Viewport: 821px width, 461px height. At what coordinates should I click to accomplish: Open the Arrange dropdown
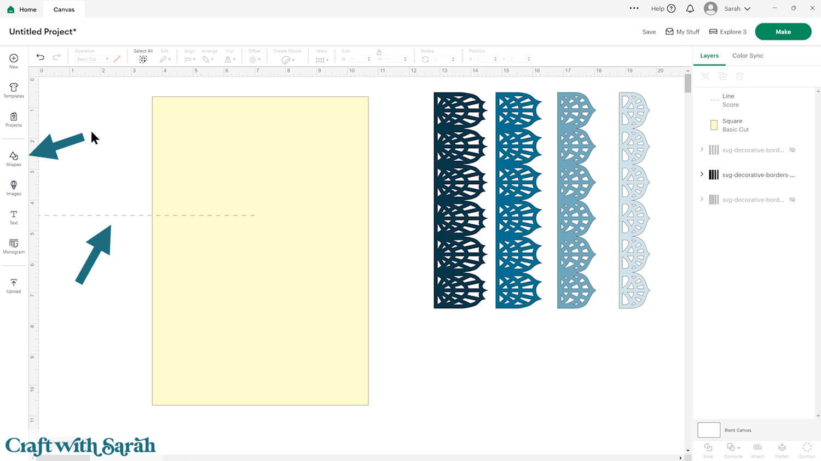point(209,59)
